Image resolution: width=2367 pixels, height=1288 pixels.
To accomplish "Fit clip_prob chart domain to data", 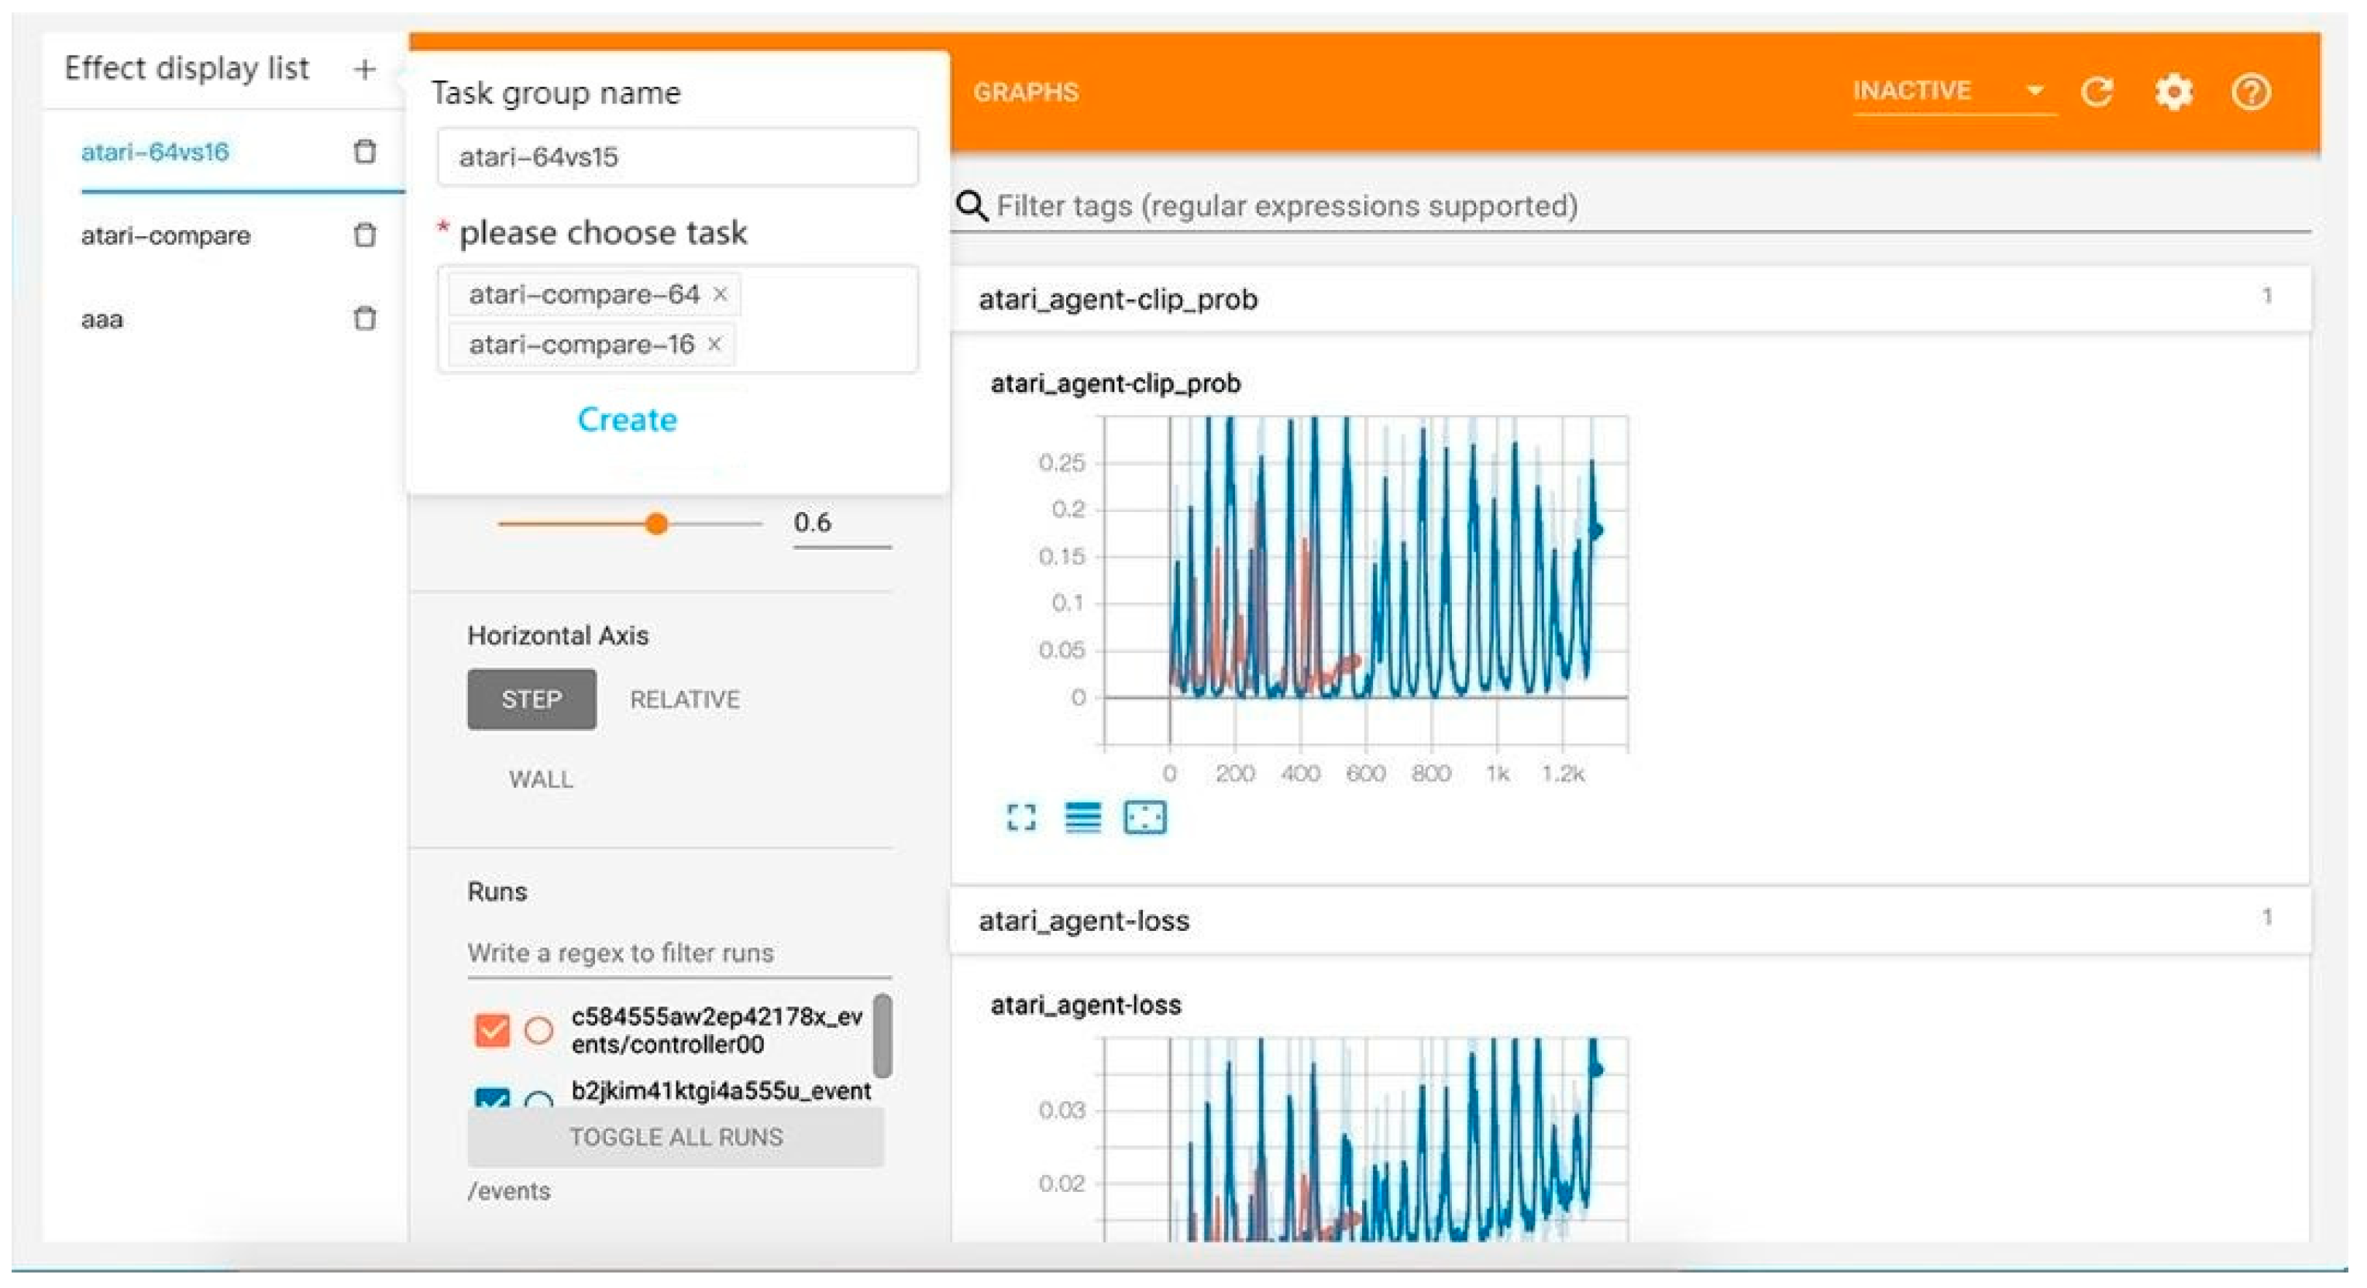I will point(1144,816).
